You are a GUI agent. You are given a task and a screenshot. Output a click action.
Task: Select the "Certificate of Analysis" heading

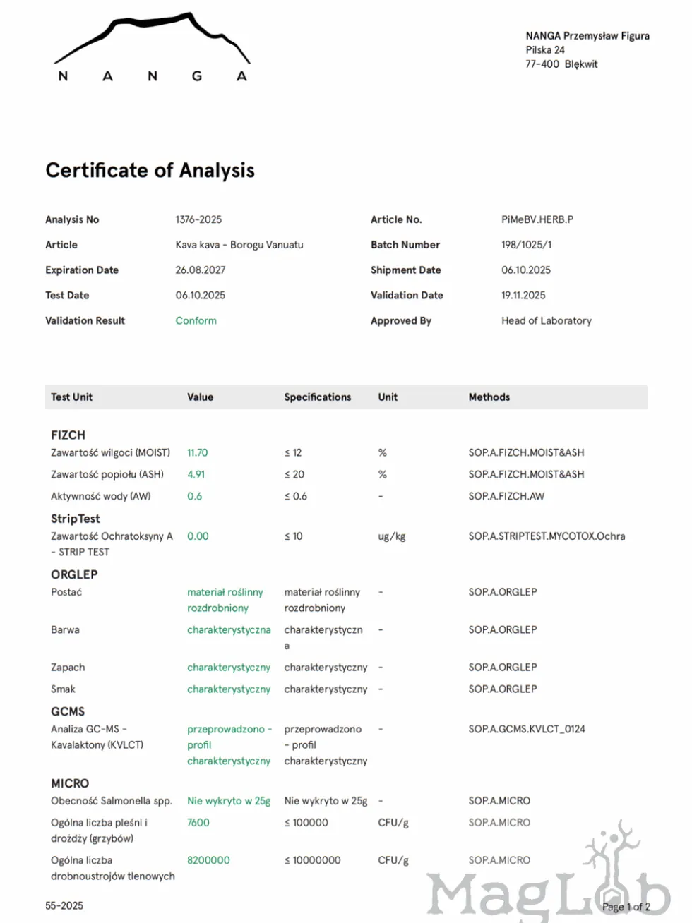150,170
